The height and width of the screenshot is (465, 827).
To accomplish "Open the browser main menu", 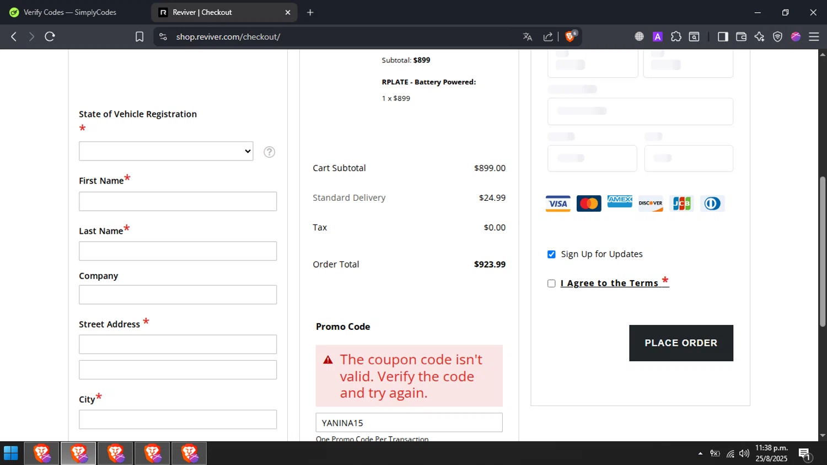I will (x=814, y=36).
